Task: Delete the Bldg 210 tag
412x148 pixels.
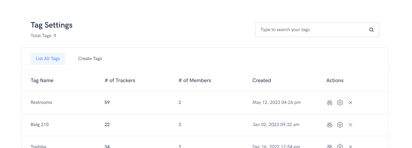Action: 351,125
